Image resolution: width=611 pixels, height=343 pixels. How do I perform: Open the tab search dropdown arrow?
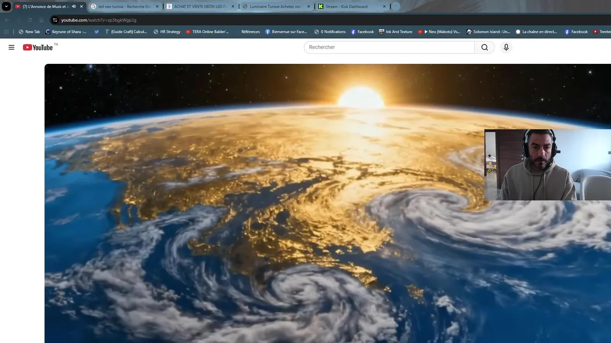tap(6, 7)
